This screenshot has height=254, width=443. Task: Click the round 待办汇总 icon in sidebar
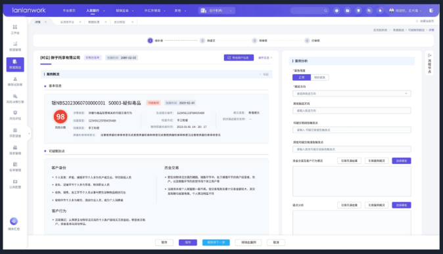pyautogui.click(x=14, y=221)
